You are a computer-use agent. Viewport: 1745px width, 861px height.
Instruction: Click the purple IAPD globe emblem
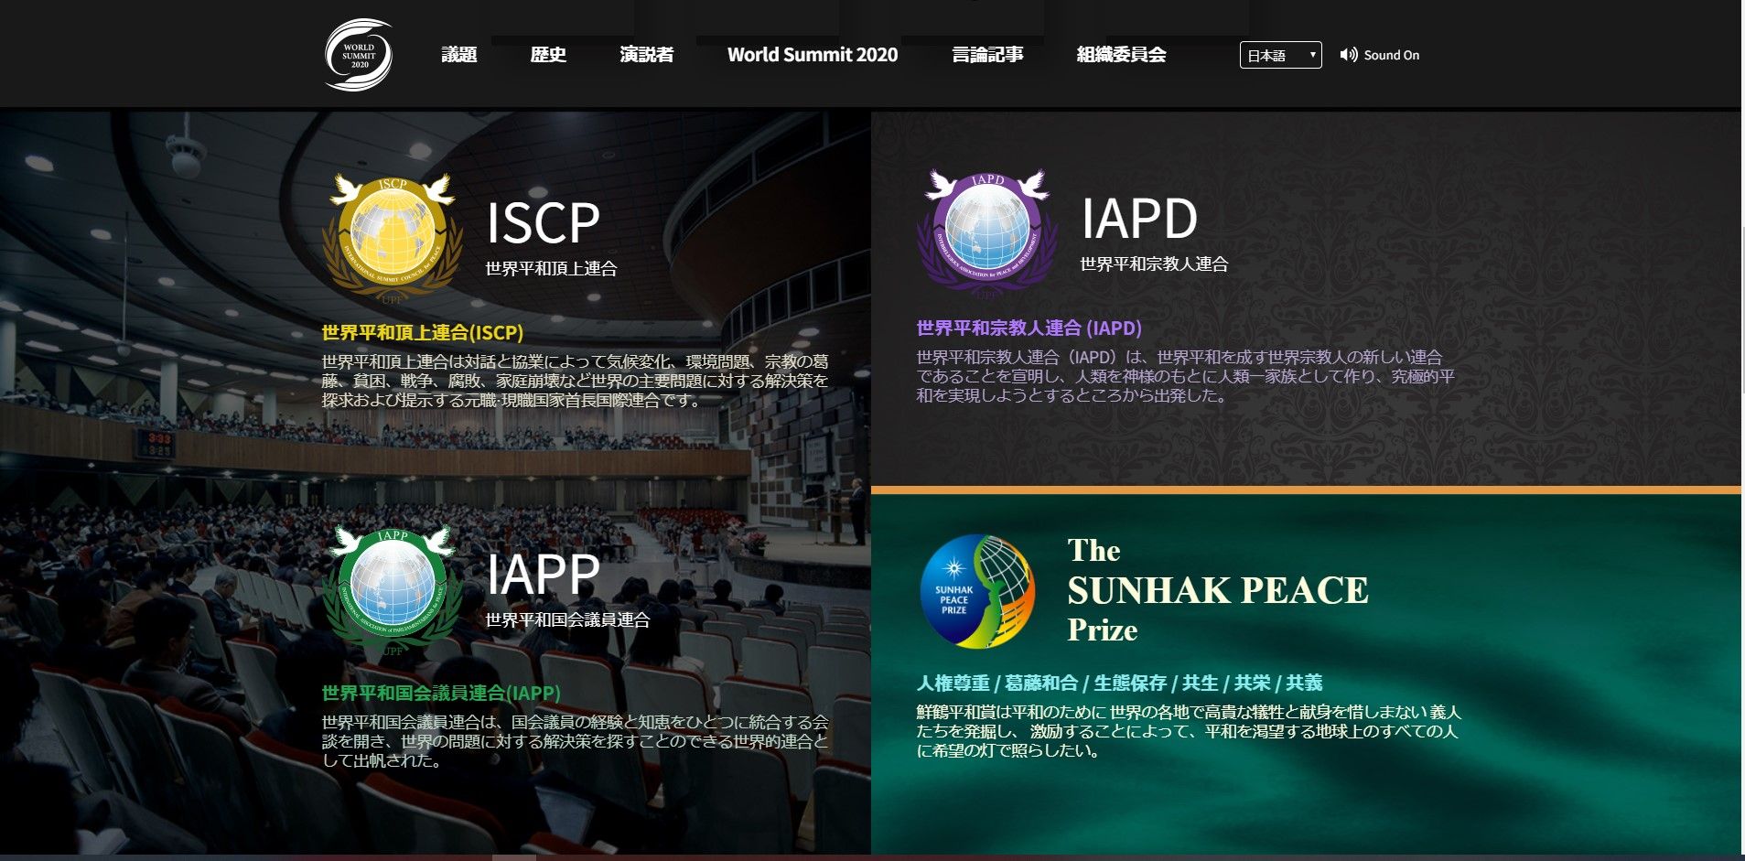pyautogui.click(x=986, y=231)
